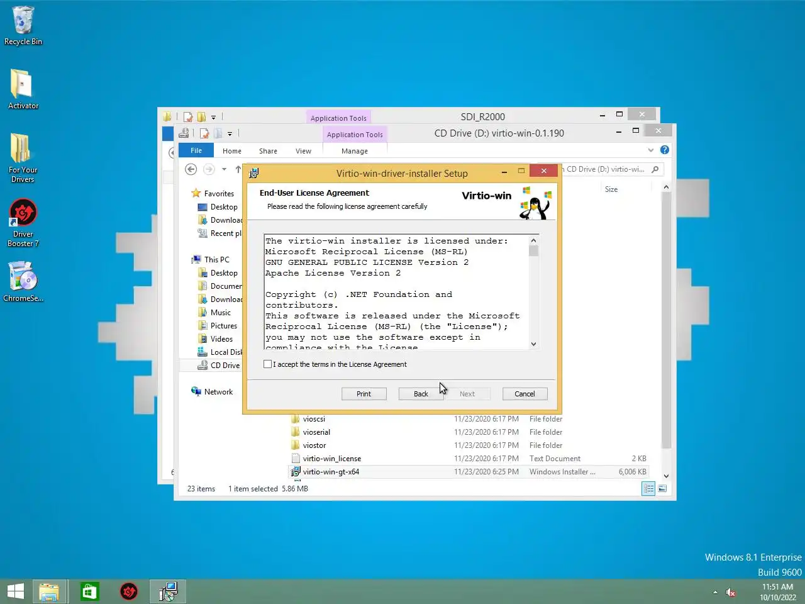Switch to large icons view in status bar
Image resolution: width=805 pixels, height=604 pixels.
click(662, 489)
